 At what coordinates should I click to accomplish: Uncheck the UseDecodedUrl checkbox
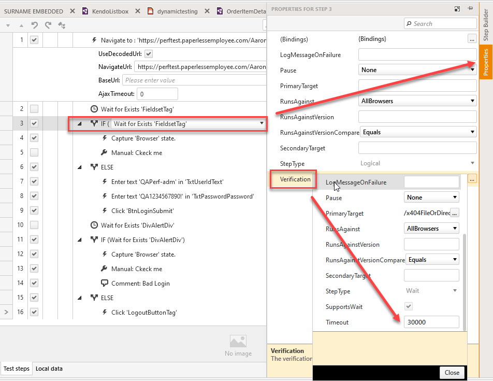tap(149, 53)
